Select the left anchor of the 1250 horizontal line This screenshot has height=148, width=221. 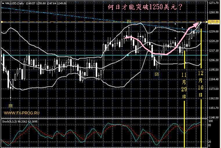coord(2,22)
